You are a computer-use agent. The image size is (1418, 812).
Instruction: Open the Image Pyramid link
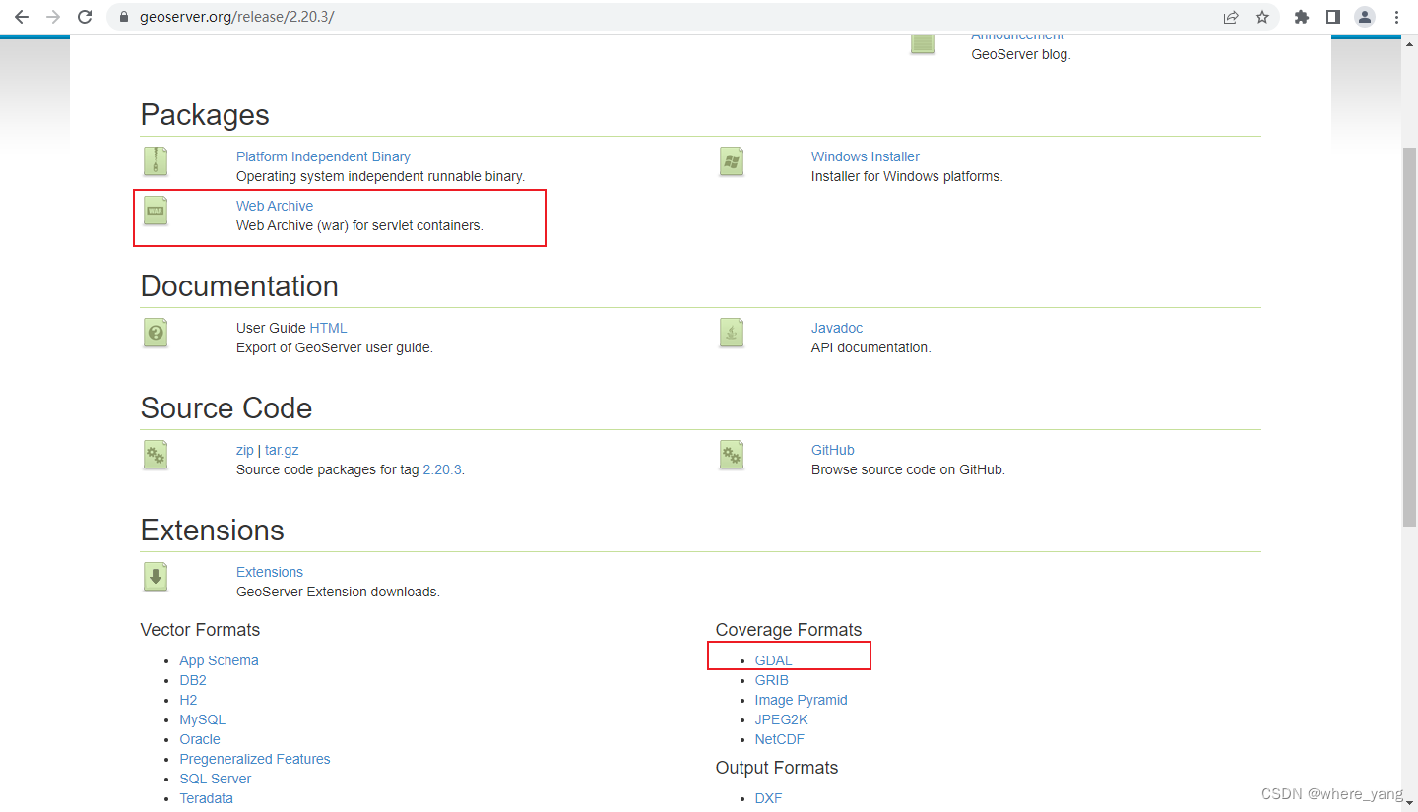802,700
